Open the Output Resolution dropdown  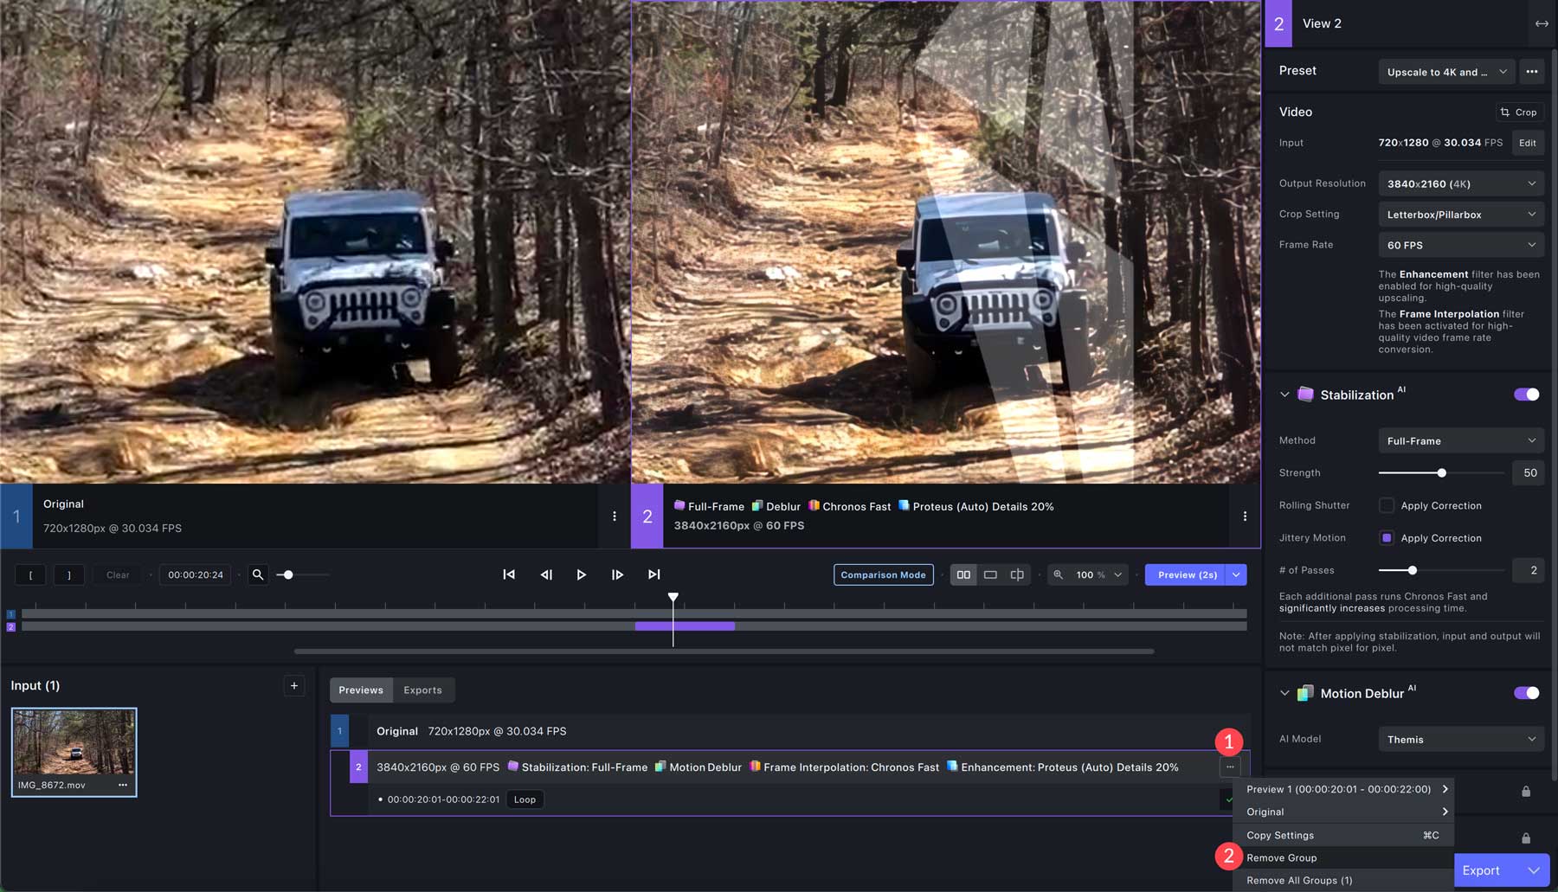pos(1460,183)
